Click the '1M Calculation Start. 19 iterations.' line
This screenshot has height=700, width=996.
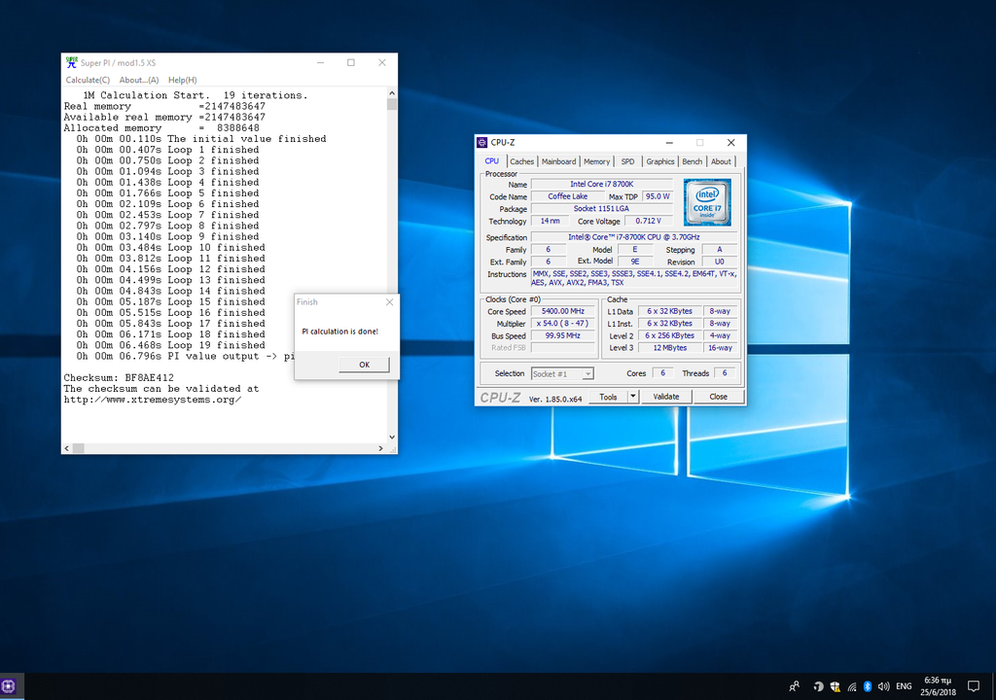[196, 95]
